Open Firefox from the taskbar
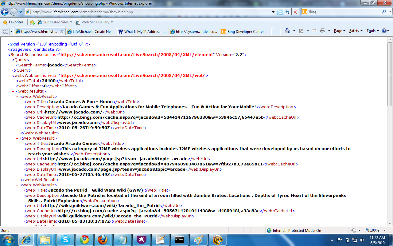This screenshot has width=393, height=246. [x=103, y=240]
